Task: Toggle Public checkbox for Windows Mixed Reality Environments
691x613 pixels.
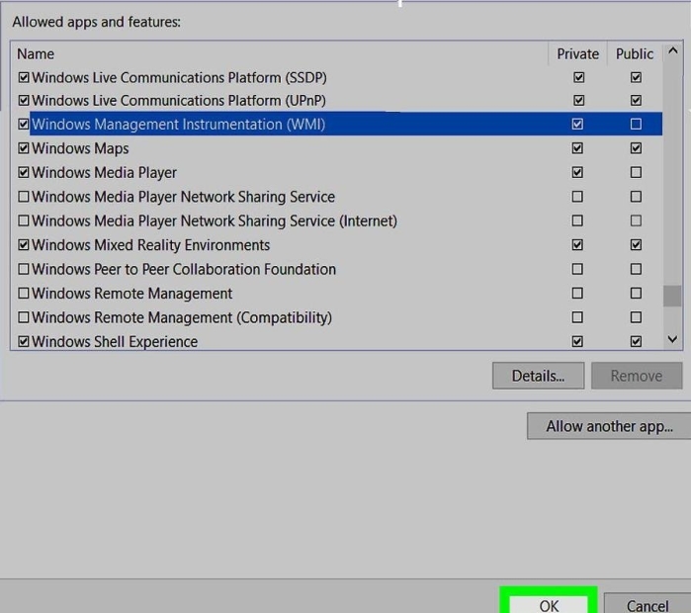Action: pyautogui.click(x=636, y=245)
